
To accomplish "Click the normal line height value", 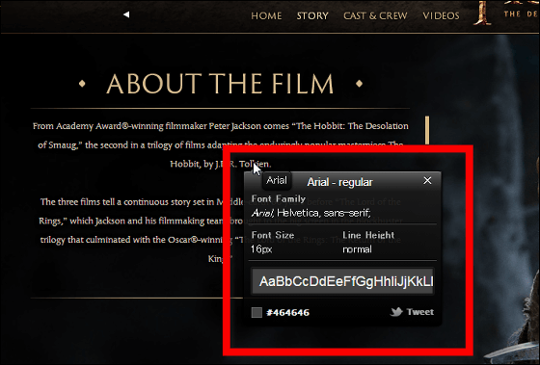I will coord(357,249).
